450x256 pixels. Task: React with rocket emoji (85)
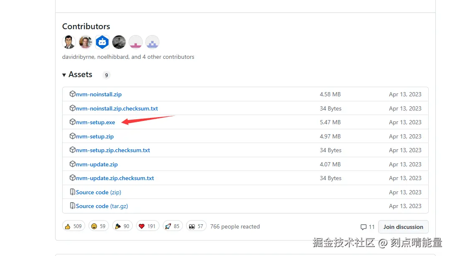tap(172, 226)
